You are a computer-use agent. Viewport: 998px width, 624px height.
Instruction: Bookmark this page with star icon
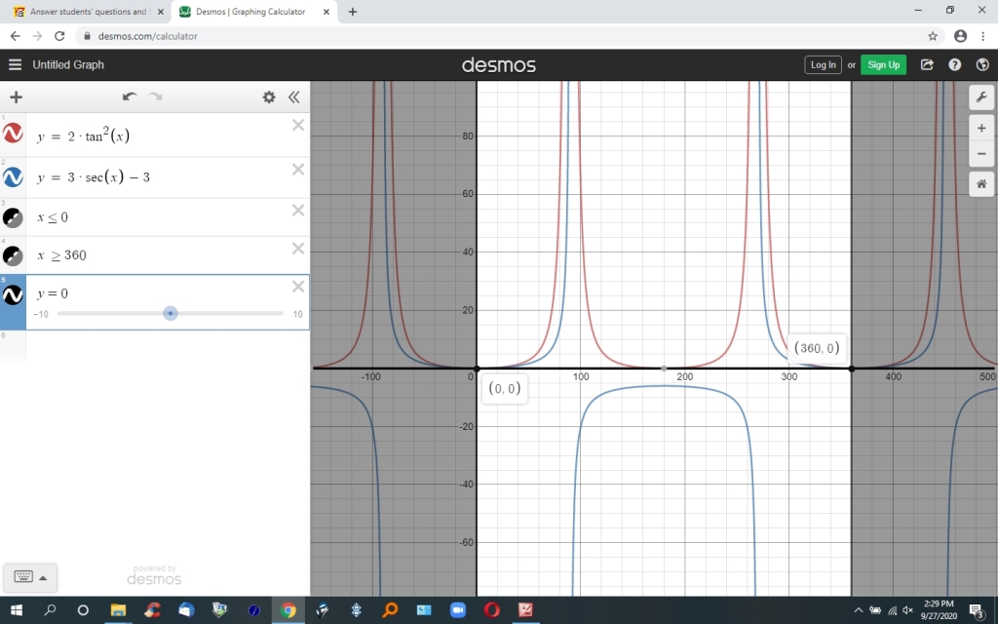coord(933,36)
